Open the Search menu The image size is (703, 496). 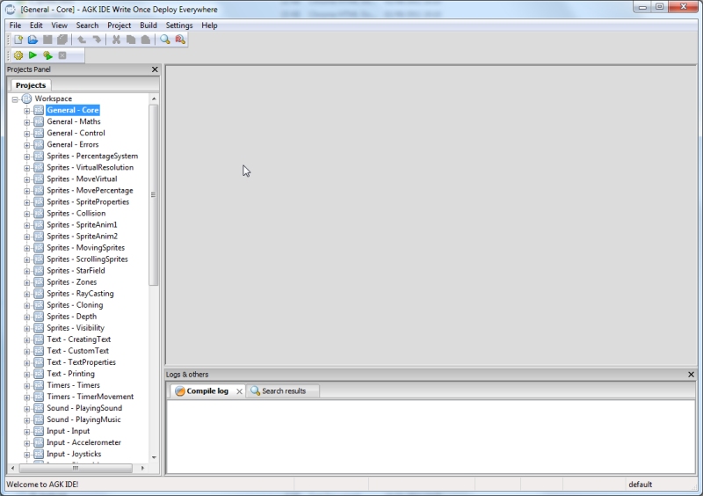point(87,26)
